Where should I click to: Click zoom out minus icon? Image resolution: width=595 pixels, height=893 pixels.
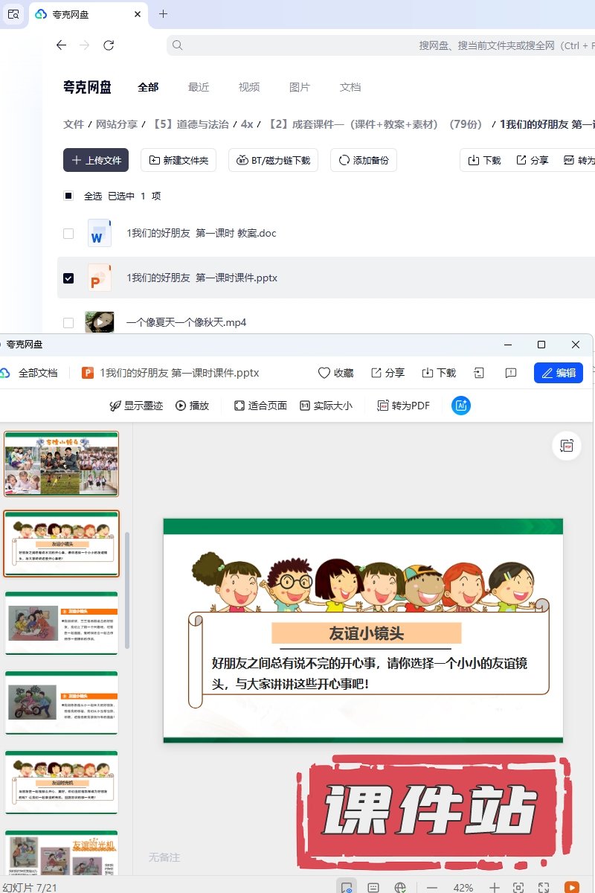431,888
